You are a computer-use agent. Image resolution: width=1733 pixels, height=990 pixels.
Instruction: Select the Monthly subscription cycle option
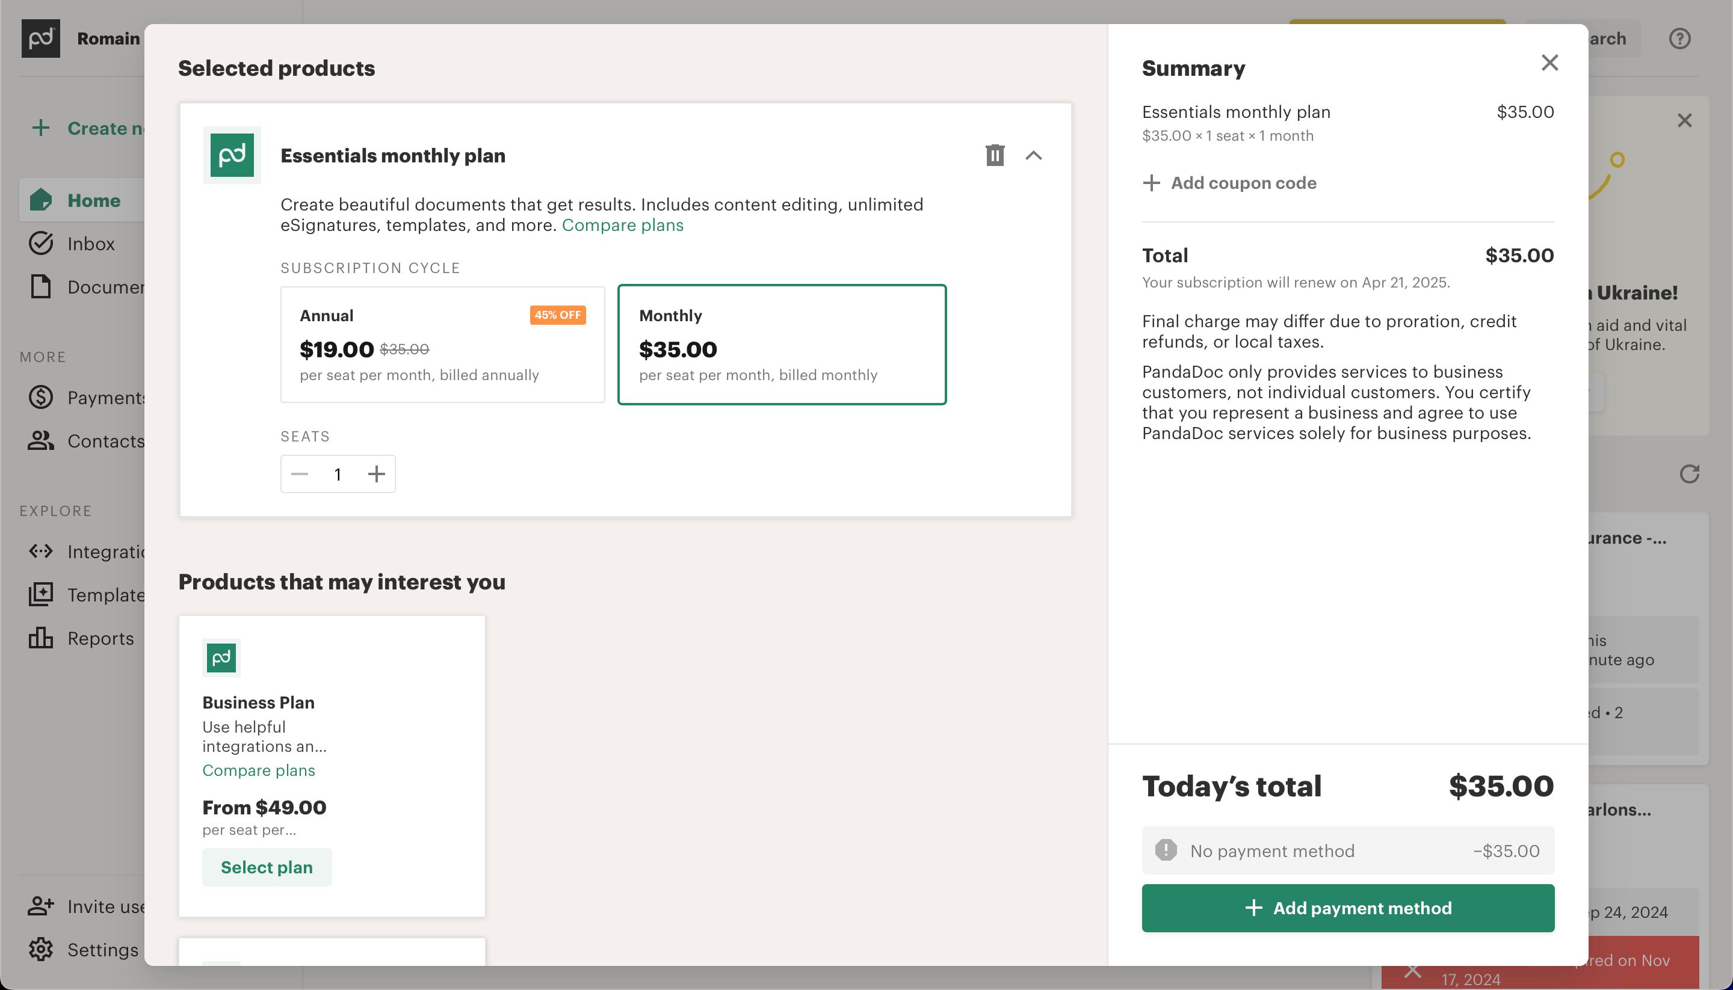click(782, 345)
